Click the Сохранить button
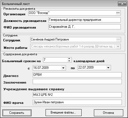 click(17, 113)
